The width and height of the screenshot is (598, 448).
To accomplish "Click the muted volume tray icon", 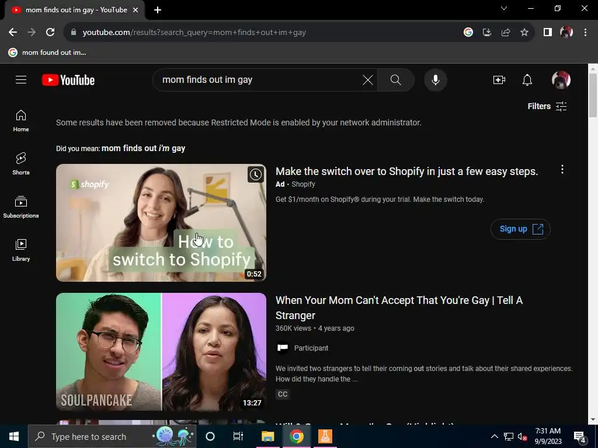I will click(x=522, y=436).
